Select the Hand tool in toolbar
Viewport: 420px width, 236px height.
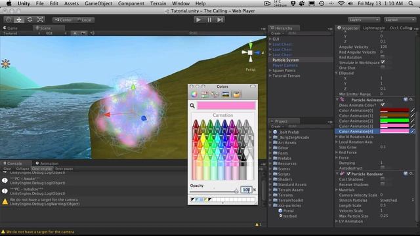9,20
